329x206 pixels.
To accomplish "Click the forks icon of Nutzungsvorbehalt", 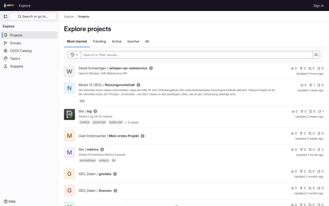I will [x=311, y=85].
